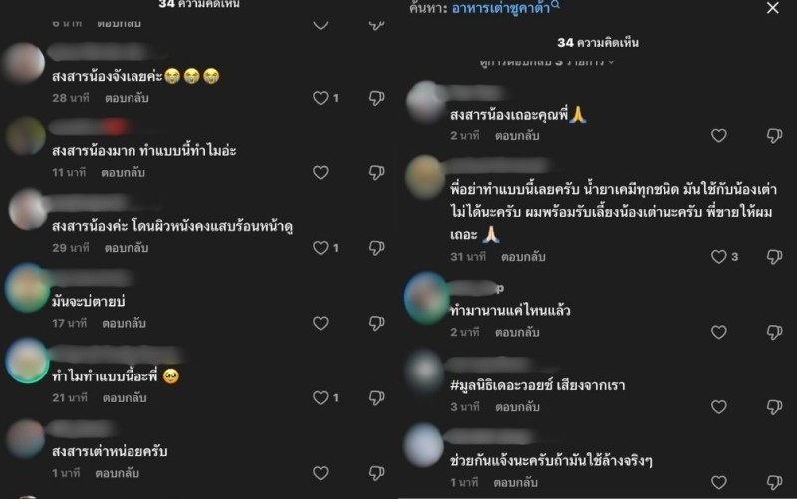797x499 pixels.
Task: Toggle like on the comment with 3 likes
Action: (718, 257)
